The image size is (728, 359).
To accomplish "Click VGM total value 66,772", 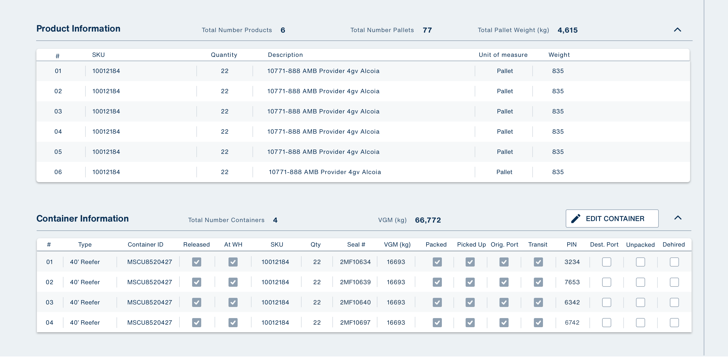I will pos(428,220).
